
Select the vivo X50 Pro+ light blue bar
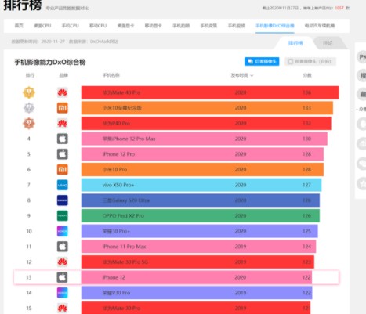201,185
